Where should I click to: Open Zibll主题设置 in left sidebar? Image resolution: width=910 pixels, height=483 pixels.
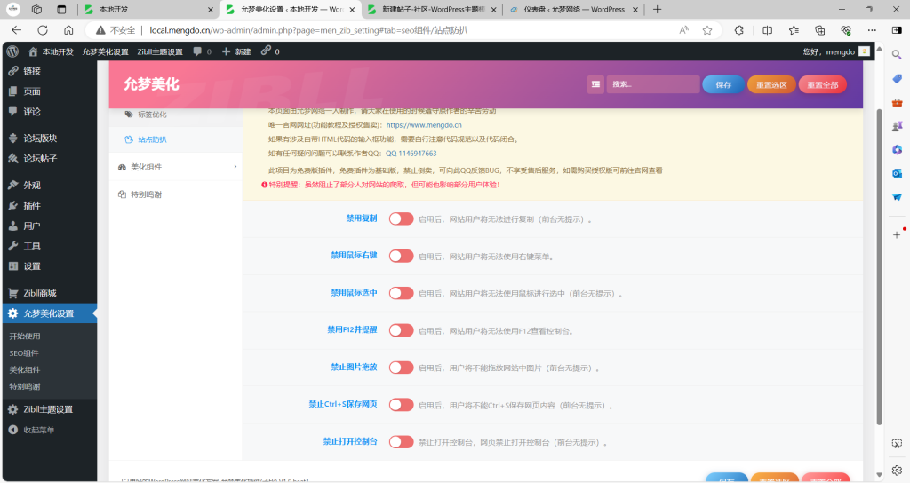pos(50,409)
